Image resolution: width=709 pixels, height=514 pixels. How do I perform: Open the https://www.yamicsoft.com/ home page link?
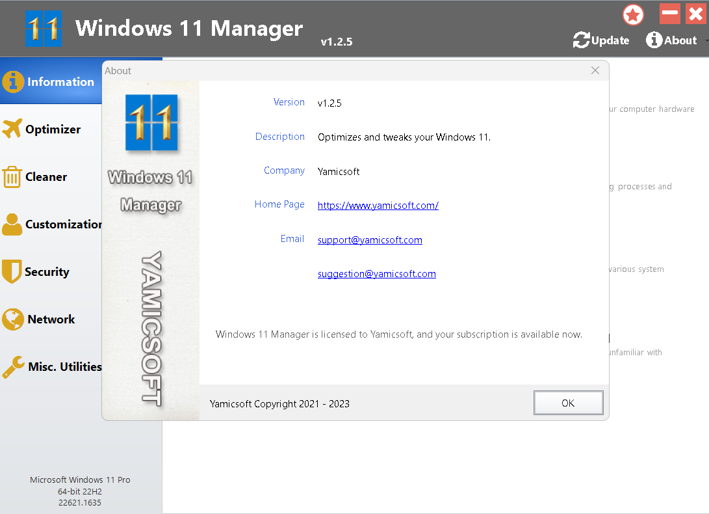378,206
